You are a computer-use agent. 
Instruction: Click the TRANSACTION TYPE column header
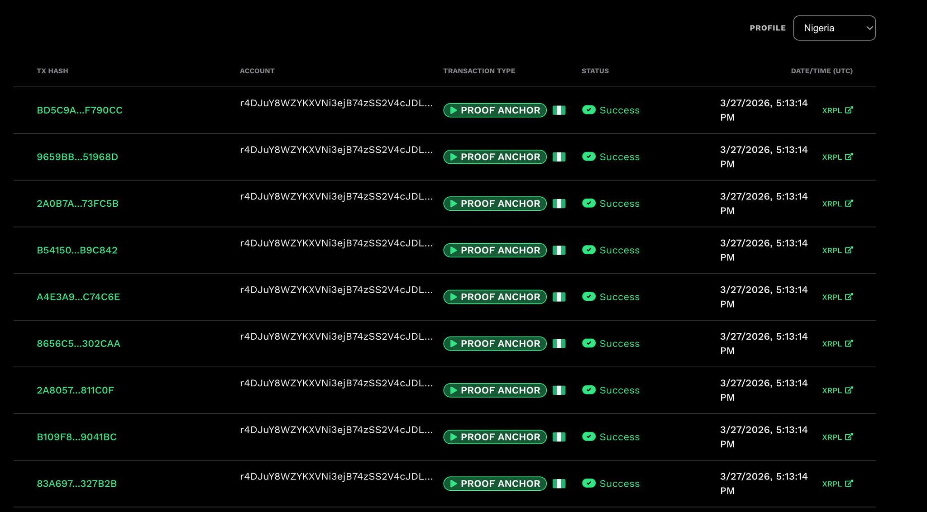(479, 71)
